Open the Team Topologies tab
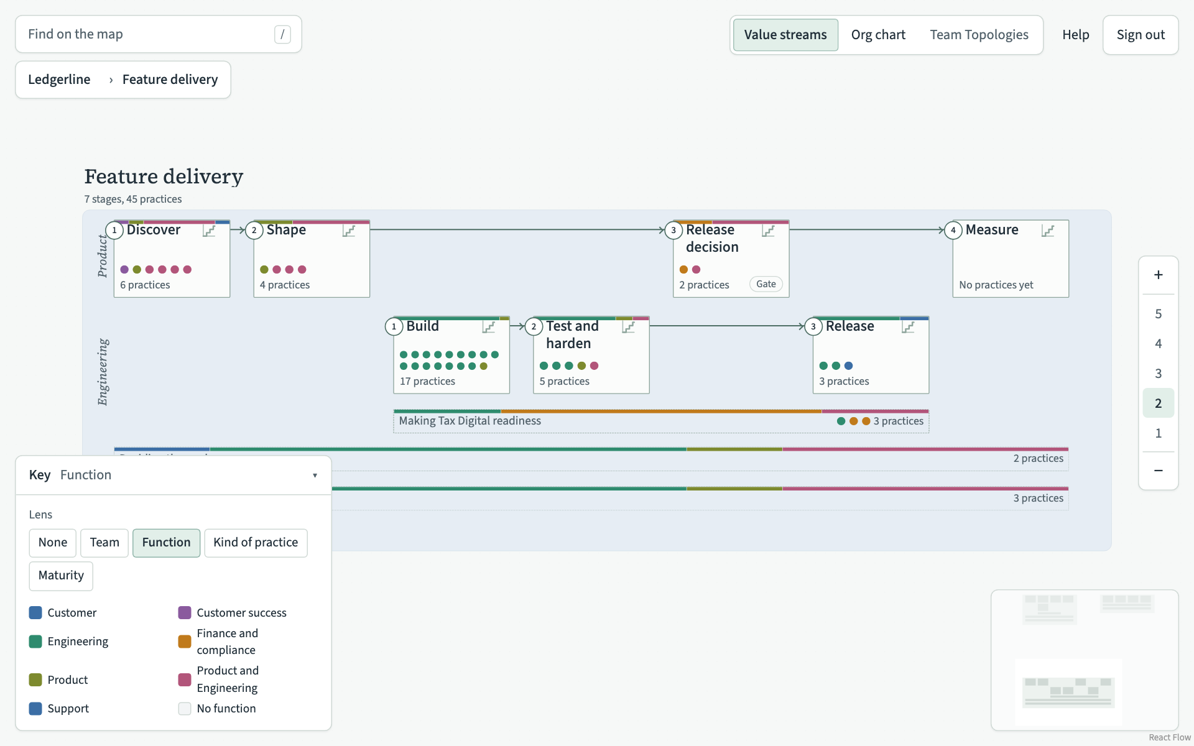Image resolution: width=1194 pixels, height=746 pixels. tap(979, 35)
